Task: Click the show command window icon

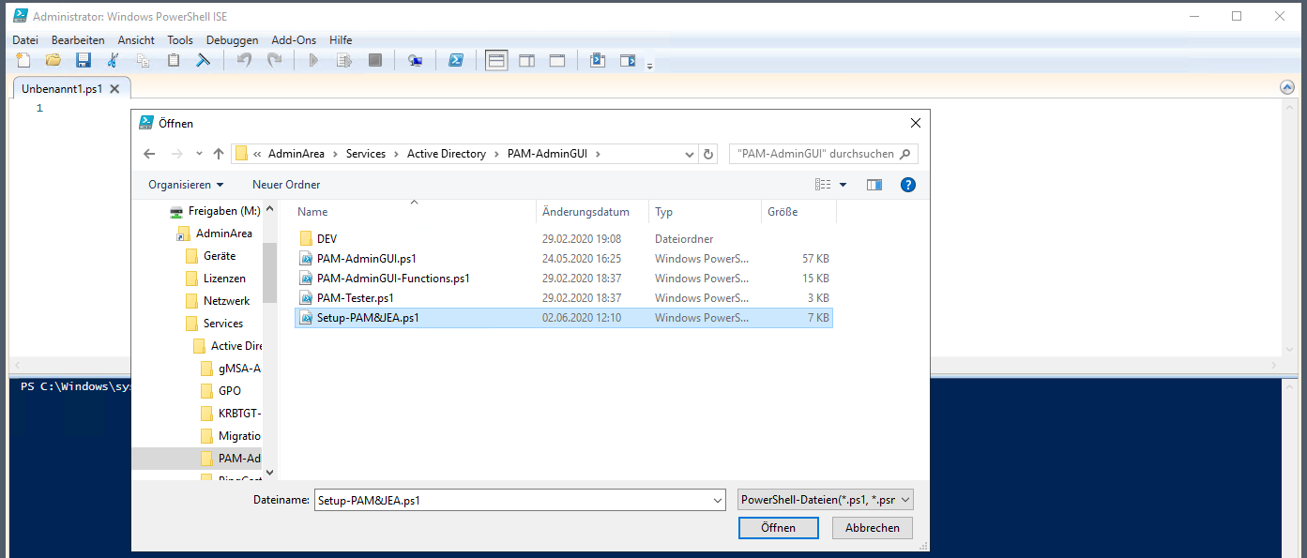Action: pyautogui.click(x=597, y=61)
